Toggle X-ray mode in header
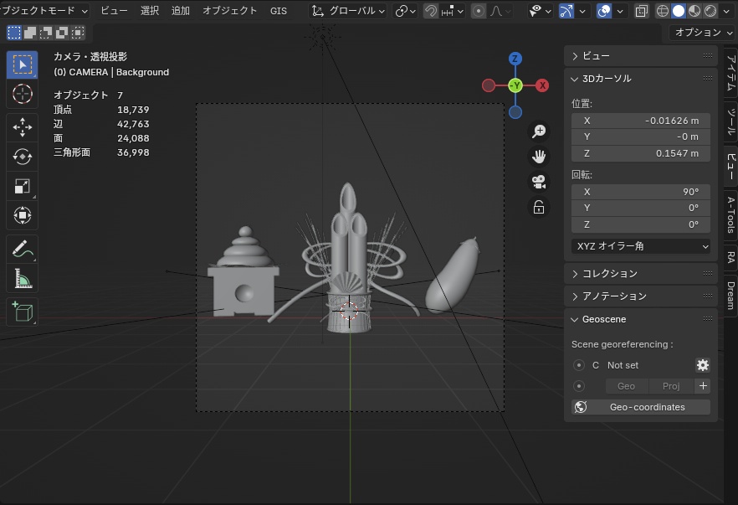 coord(641,11)
